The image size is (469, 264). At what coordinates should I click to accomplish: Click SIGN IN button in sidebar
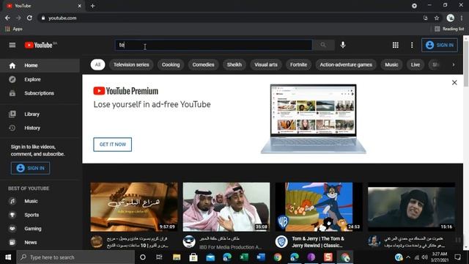(x=31, y=168)
